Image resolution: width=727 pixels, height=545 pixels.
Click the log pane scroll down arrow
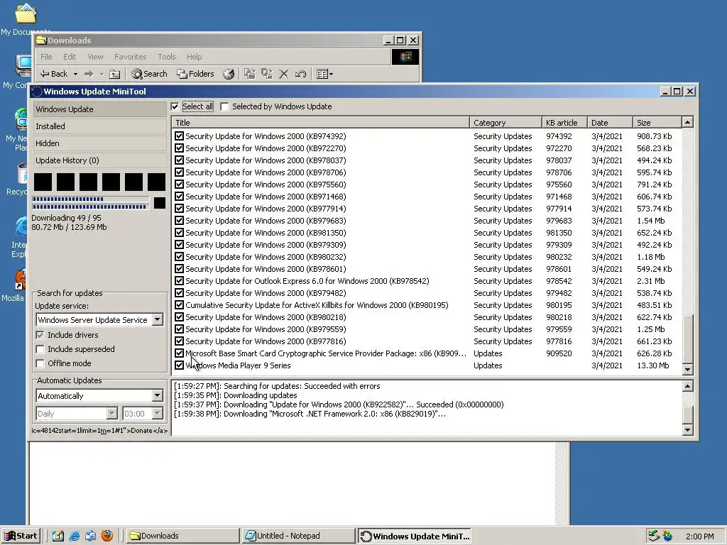pyautogui.click(x=687, y=430)
